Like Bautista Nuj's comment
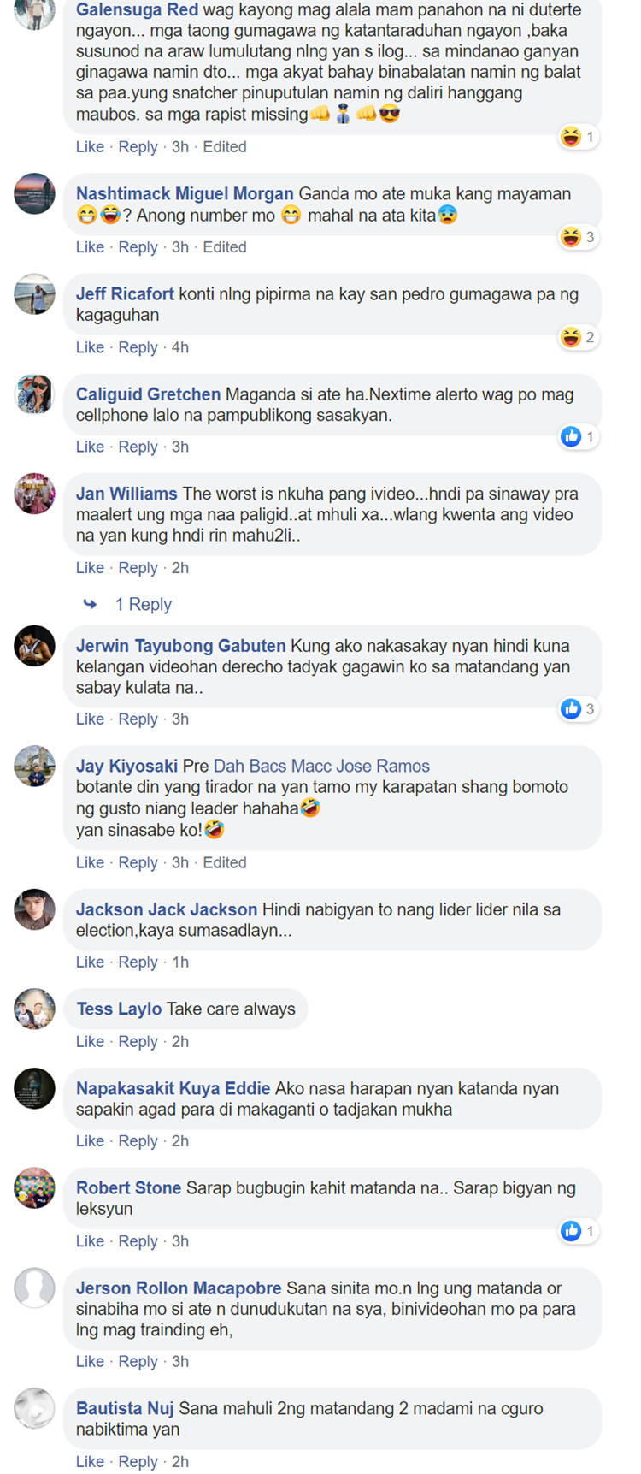The height and width of the screenshot is (1474, 641). tap(90, 1462)
